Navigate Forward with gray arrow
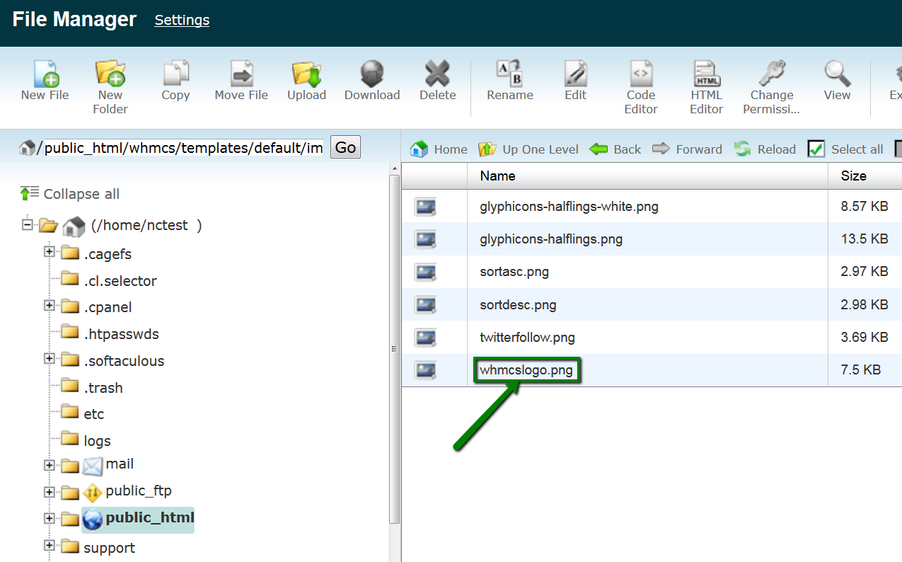Image resolution: width=902 pixels, height=562 pixels. 687,149
